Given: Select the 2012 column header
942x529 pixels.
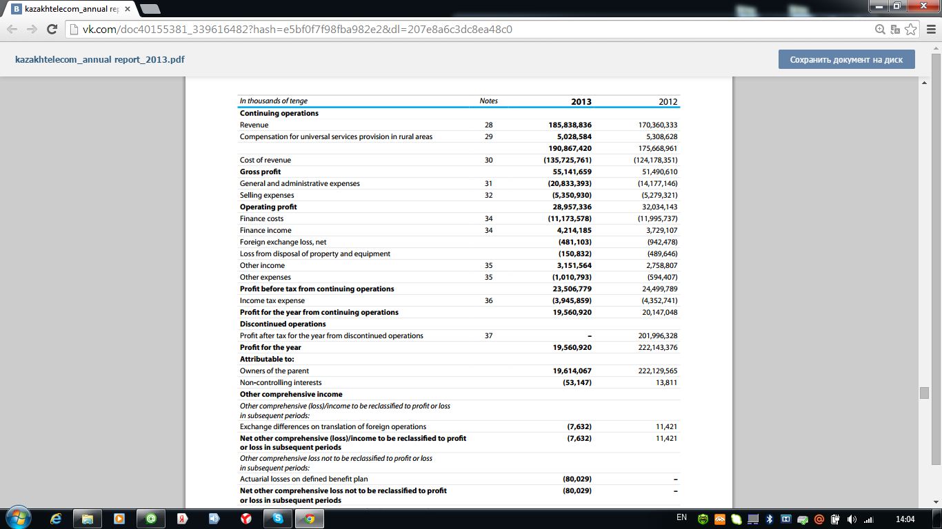Looking at the screenshot, I should pyautogui.click(x=668, y=101).
